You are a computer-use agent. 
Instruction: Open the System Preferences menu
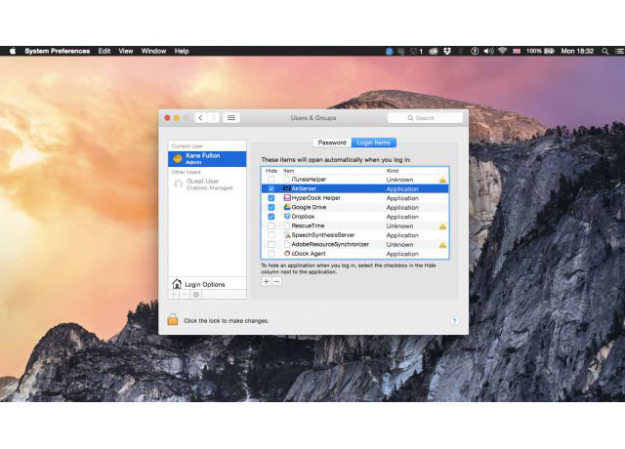(x=57, y=51)
